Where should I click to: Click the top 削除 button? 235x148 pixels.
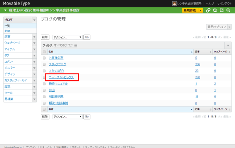tap(45, 37)
